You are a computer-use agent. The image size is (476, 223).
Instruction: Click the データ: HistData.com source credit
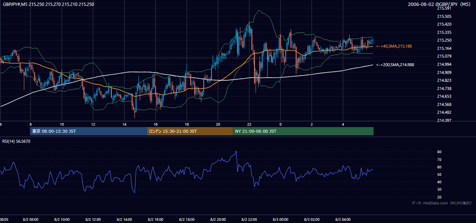[442, 203]
